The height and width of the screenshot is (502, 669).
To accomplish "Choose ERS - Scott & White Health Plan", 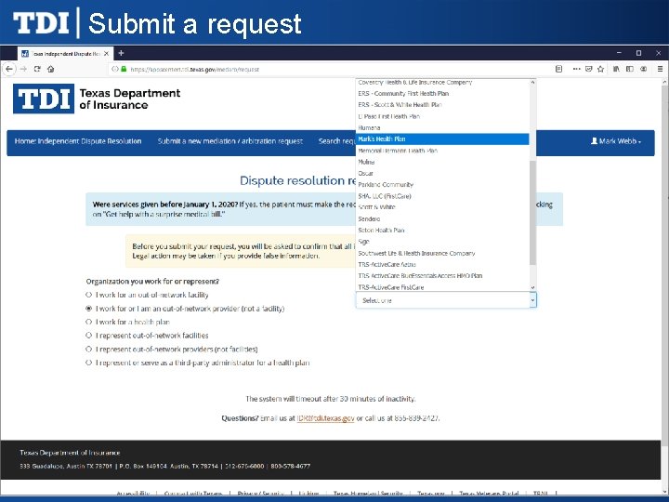I will 442,104.
